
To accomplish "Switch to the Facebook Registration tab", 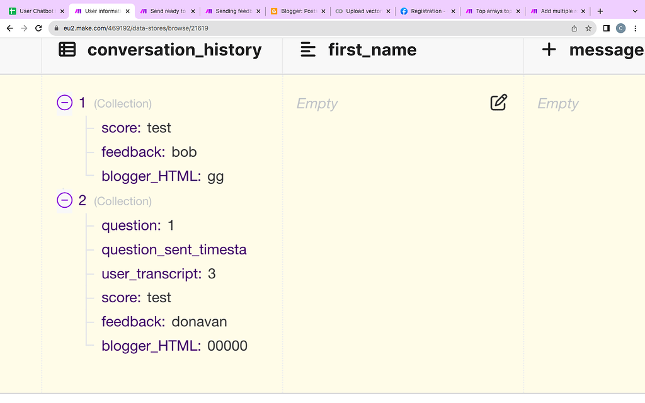I will click(x=426, y=11).
